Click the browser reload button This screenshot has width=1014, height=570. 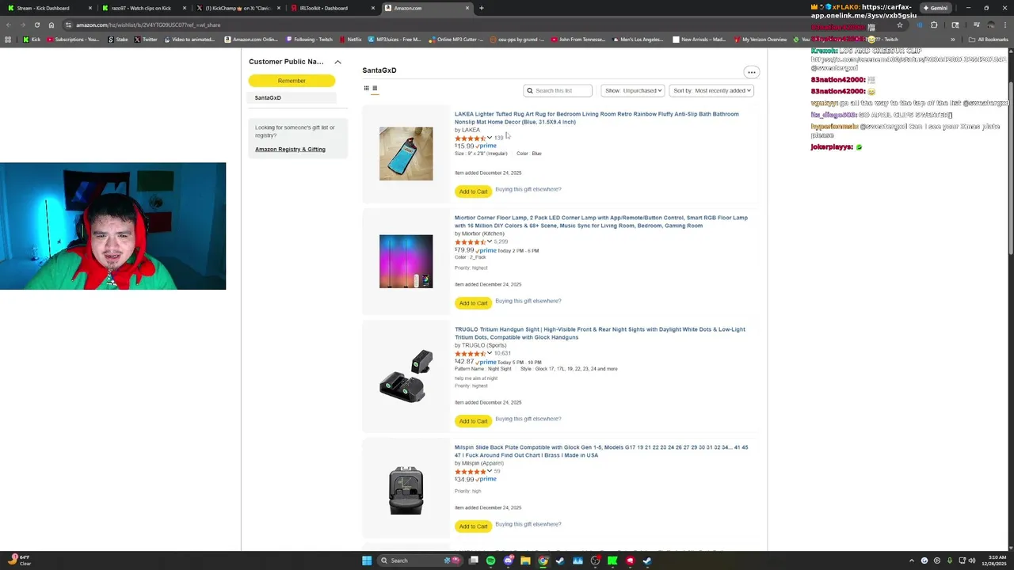point(36,25)
